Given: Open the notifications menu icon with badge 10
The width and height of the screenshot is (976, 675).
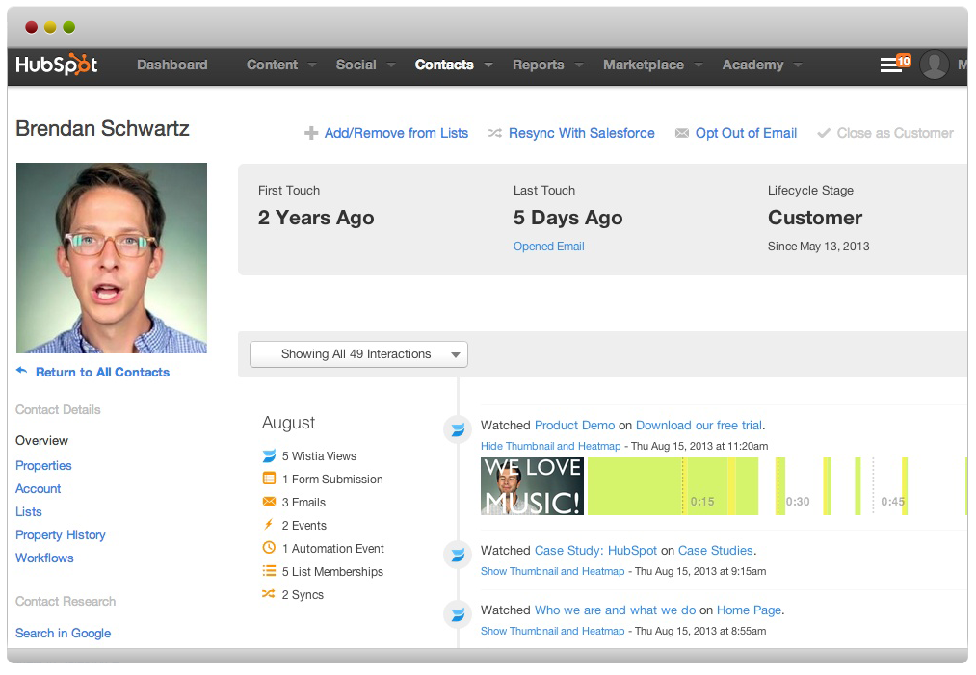Looking at the screenshot, I should pyautogui.click(x=894, y=64).
